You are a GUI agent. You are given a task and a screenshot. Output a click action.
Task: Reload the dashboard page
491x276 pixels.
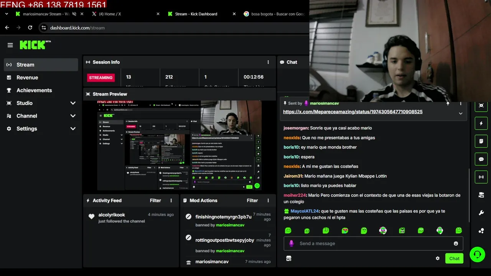point(30,28)
